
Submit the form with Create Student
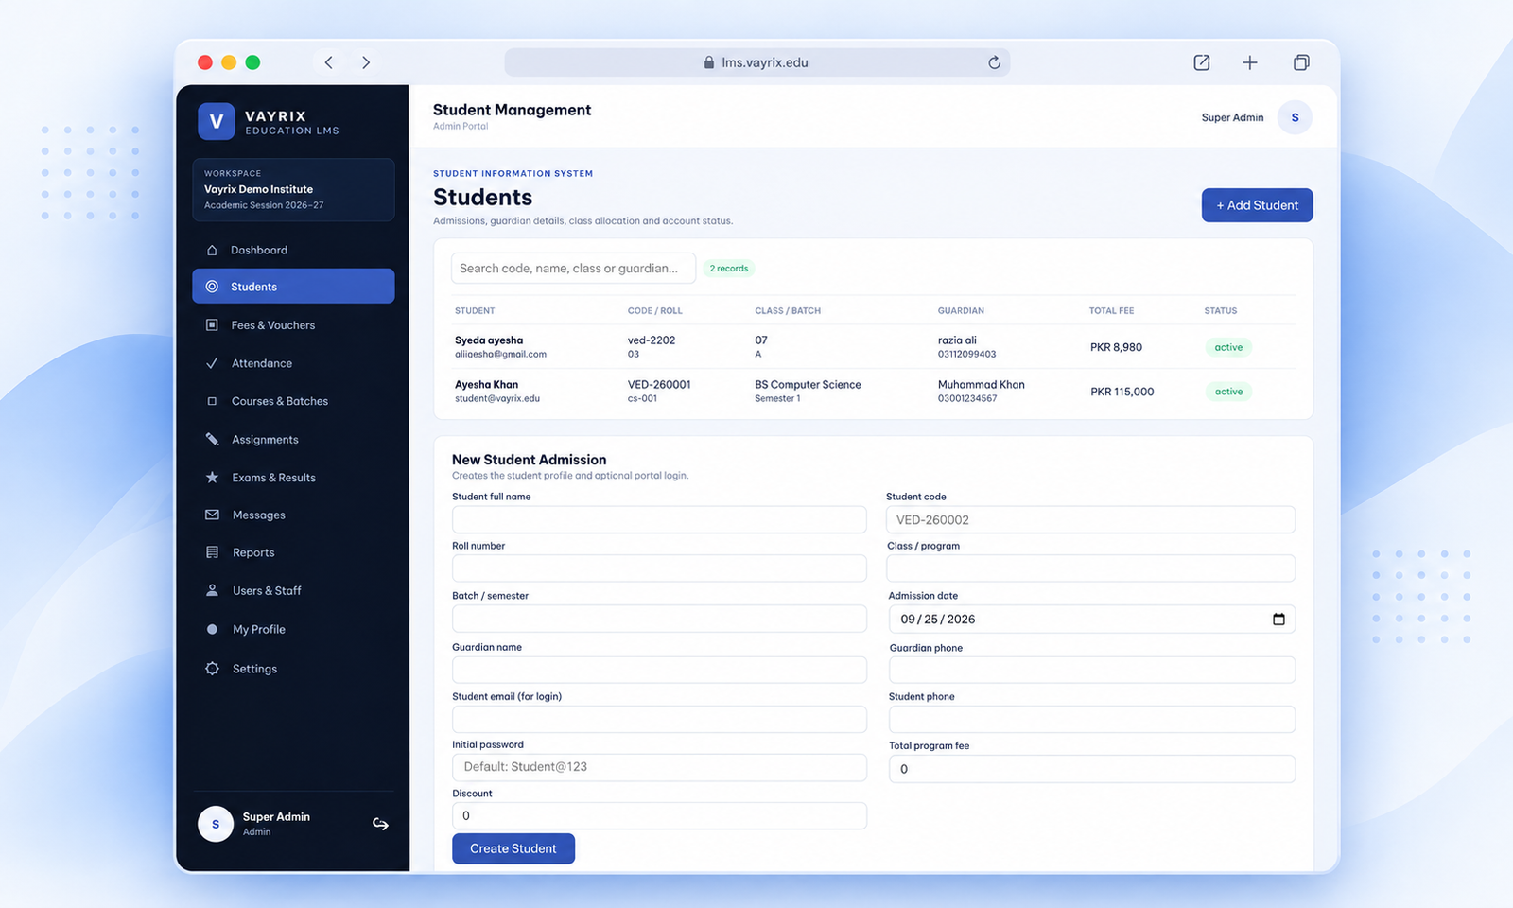pyautogui.click(x=513, y=848)
